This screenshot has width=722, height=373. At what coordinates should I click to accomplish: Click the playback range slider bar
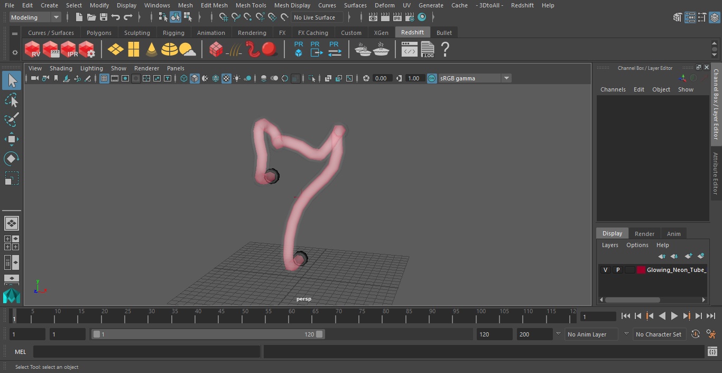click(x=208, y=334)
